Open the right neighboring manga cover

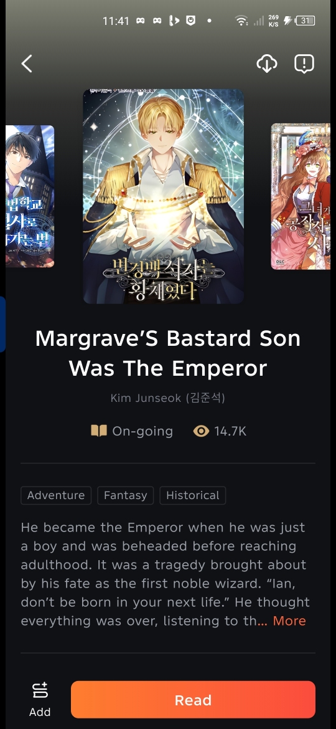coord(301,196)
